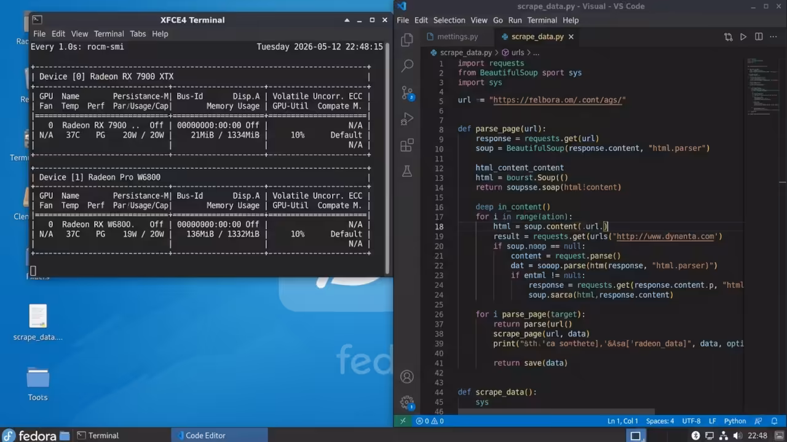This screenshot has width=787, height=442.
Task: Change end of line sequence LF
Action: (x=713, y=421)
